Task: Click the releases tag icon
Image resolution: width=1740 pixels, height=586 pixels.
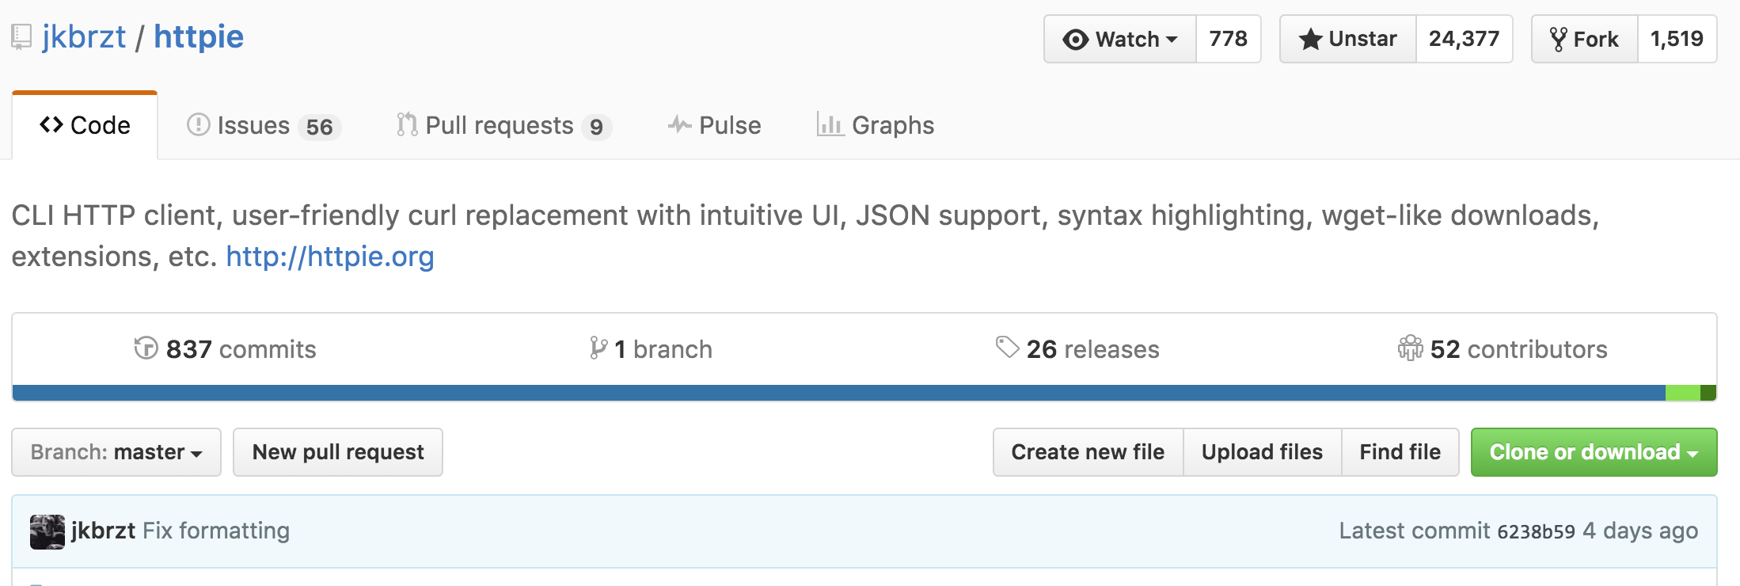Action: 1007,347
